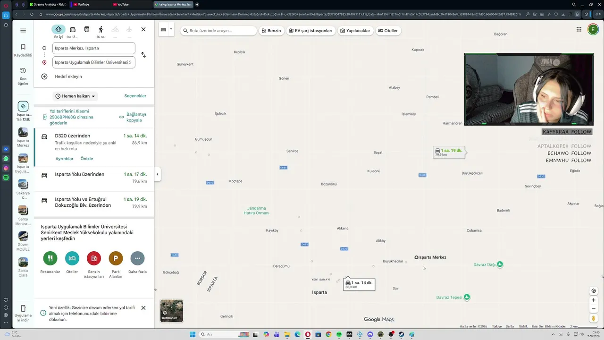This screenshot has width=604, height=340.
Task: Edit the 'Isparta Uygulamalı Bilimler' destination field
Action: click(x=93, y=62)
